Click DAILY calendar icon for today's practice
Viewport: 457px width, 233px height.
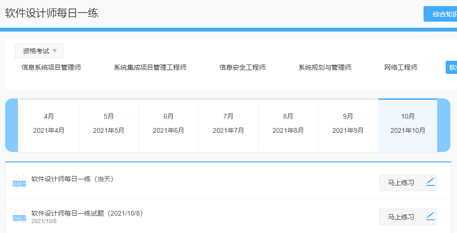[19, 182]
